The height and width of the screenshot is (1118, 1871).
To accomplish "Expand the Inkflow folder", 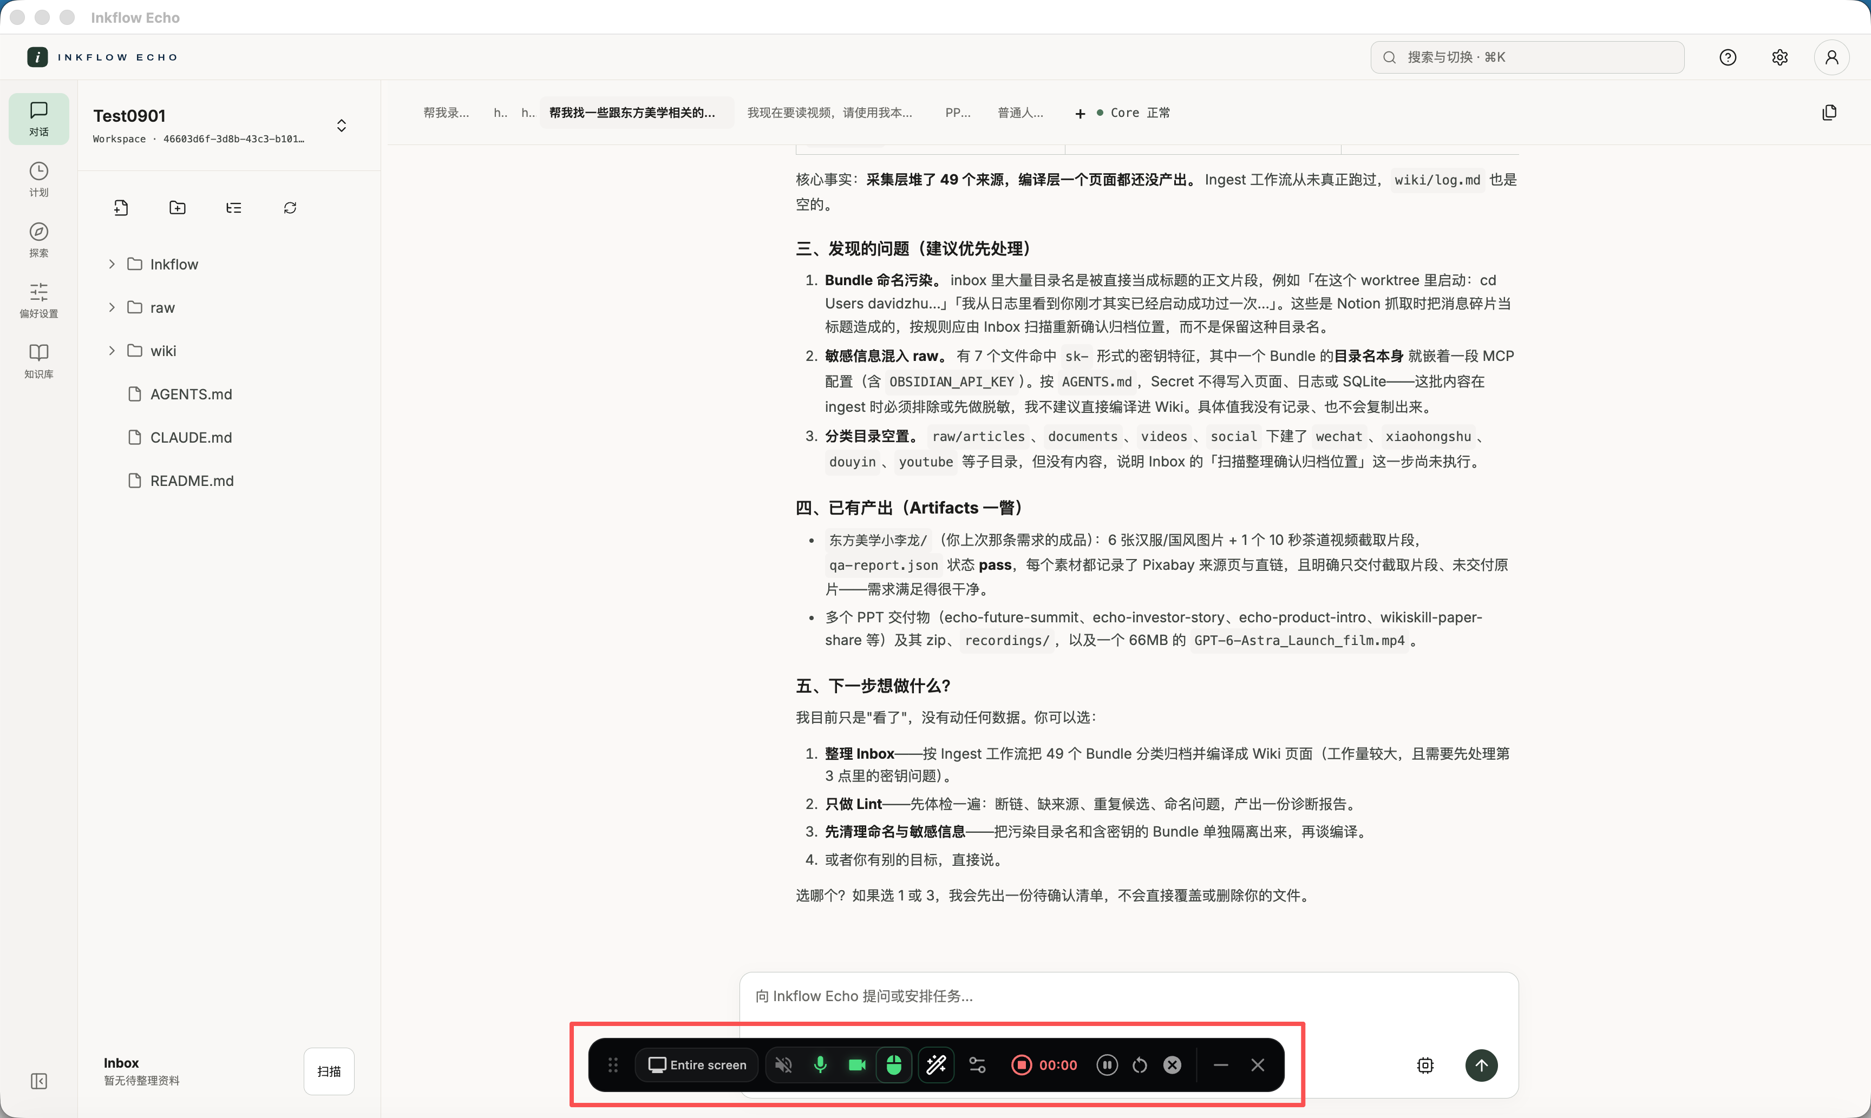I will [x=112, y=265].
